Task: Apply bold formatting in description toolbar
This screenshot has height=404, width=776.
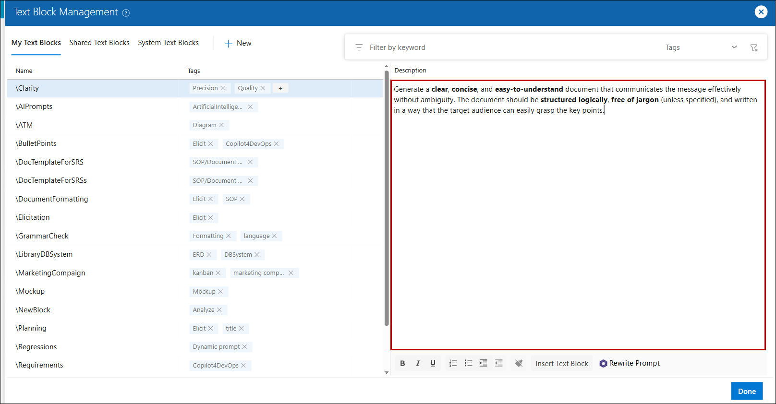Action: click(x=402, y=363)
